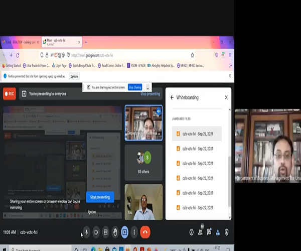Viewport: 301px width, 251px height.
Task: Click the Stop Sharing button
Action: pos(135,87)
